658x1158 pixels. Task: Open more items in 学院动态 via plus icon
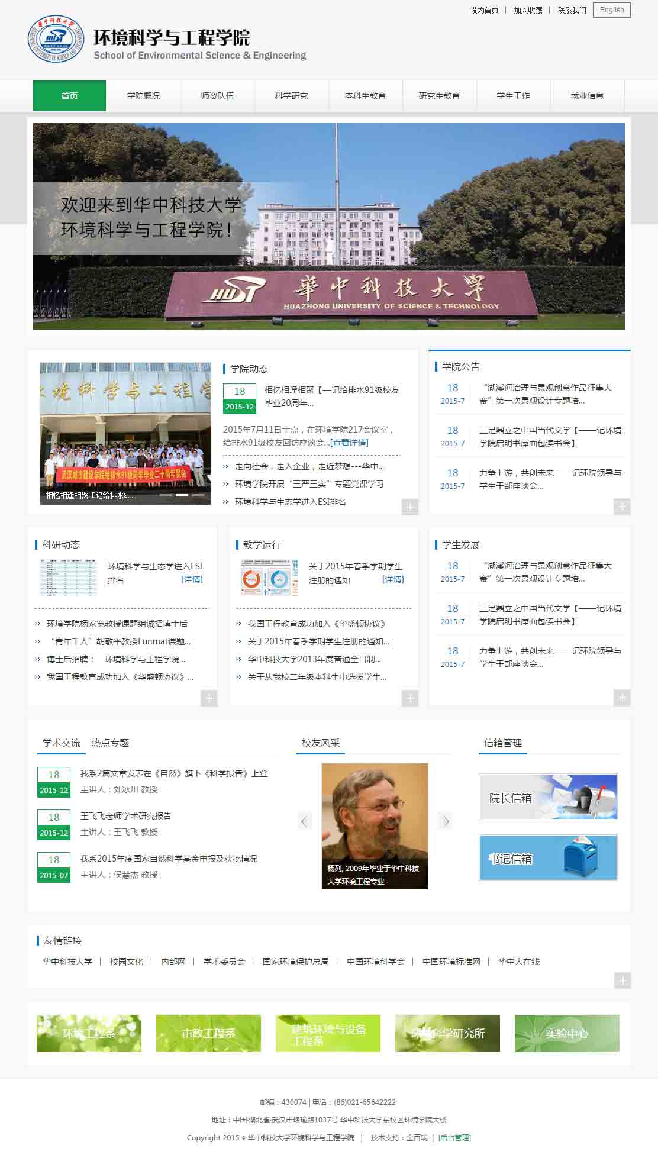tap(410, 507)
